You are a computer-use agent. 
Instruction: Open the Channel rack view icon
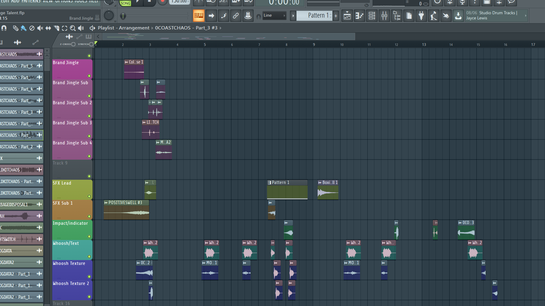[372, 16]
